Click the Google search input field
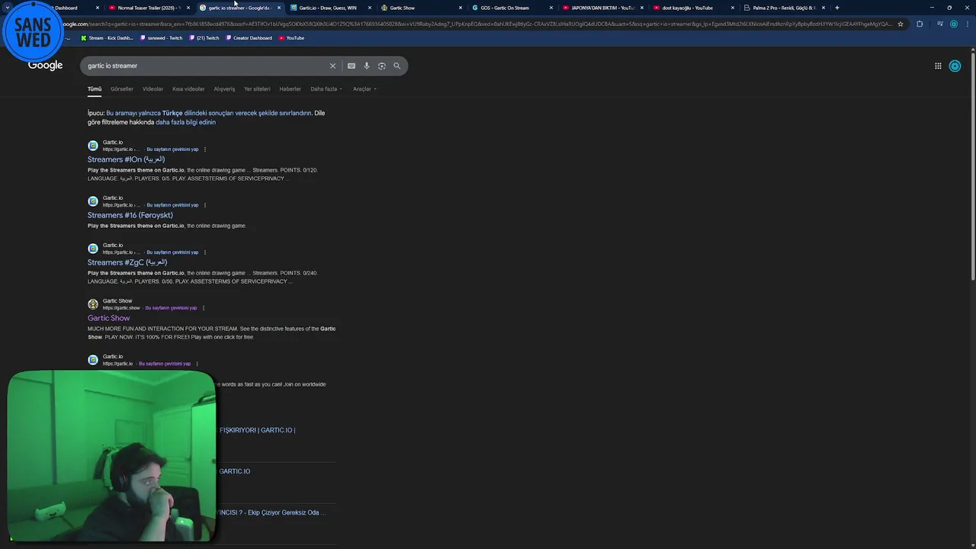Image resolution: width=976 pixels, height=549 pixels. pos(206,66)
